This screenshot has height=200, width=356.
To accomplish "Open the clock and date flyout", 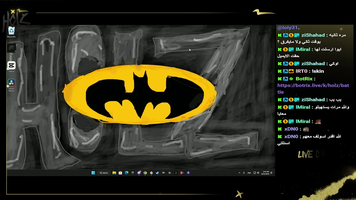I will click(265, 173).
